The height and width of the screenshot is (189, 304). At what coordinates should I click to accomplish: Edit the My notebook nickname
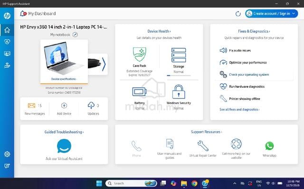pos(75,35)
